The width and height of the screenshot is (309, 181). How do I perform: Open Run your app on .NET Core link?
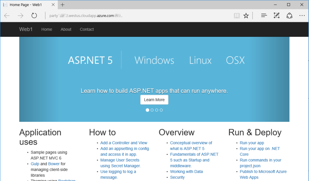(260, 151)
